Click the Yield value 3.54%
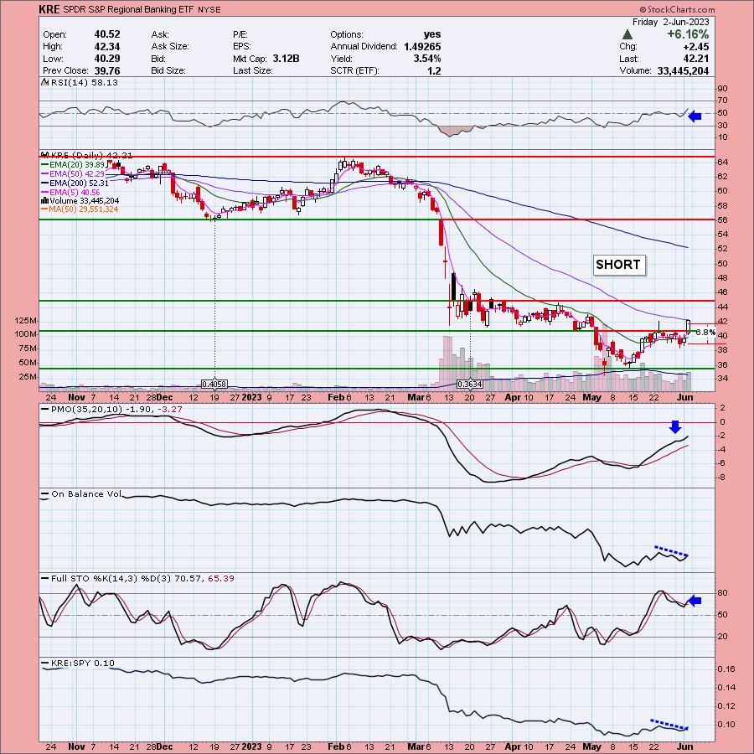This screenshot has height=754, width=754. coord(427,59)
